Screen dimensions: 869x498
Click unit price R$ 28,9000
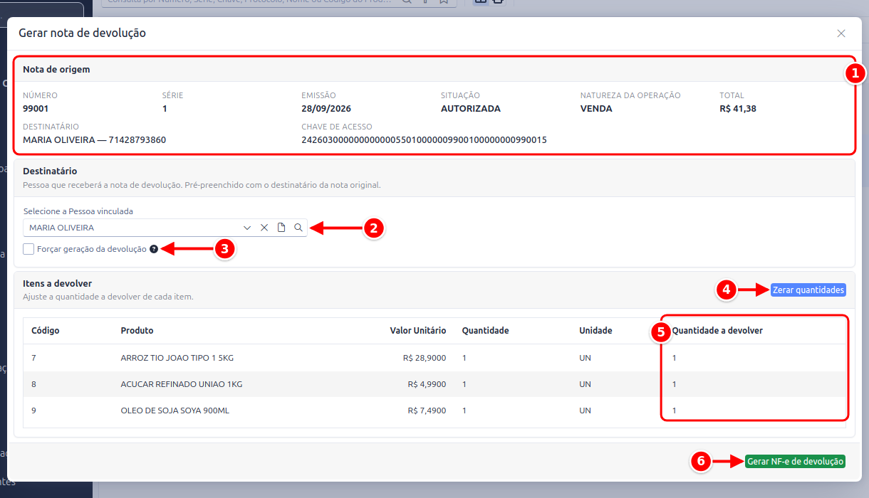(425, 358)
